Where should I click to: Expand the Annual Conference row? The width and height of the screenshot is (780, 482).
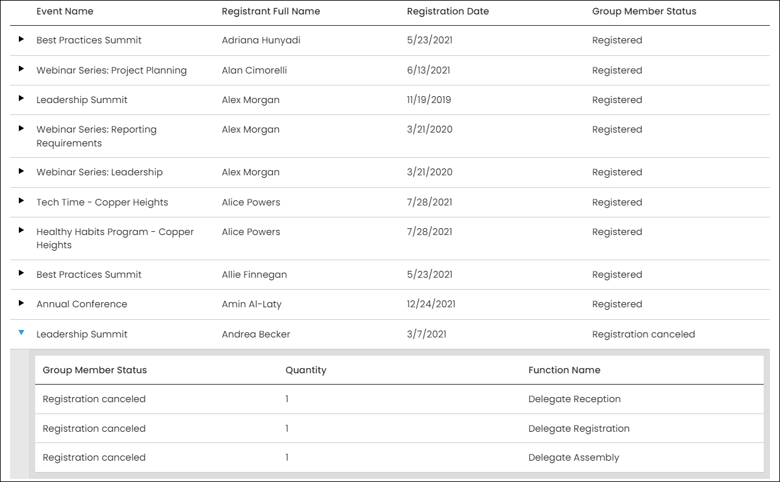click(21, 303)
